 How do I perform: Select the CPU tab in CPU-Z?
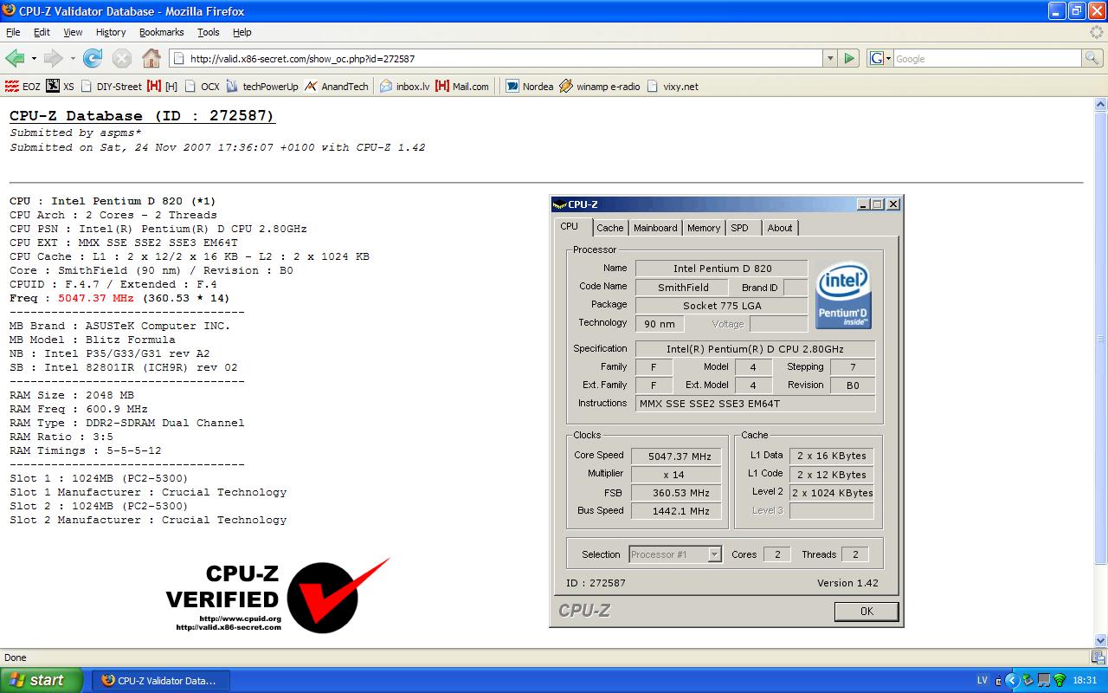570,227
